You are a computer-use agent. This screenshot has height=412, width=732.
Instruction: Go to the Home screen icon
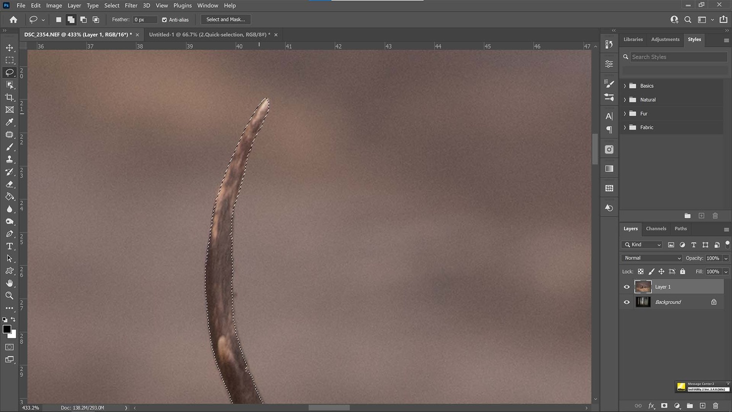click(13, 20)
